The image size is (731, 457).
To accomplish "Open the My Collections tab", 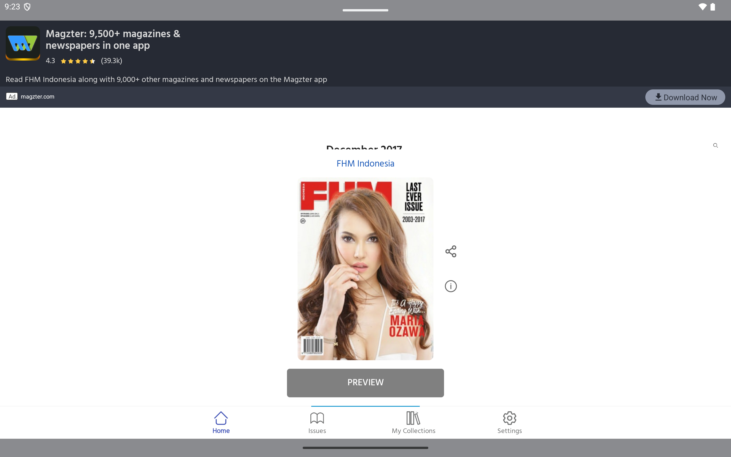I will [413, 422].
